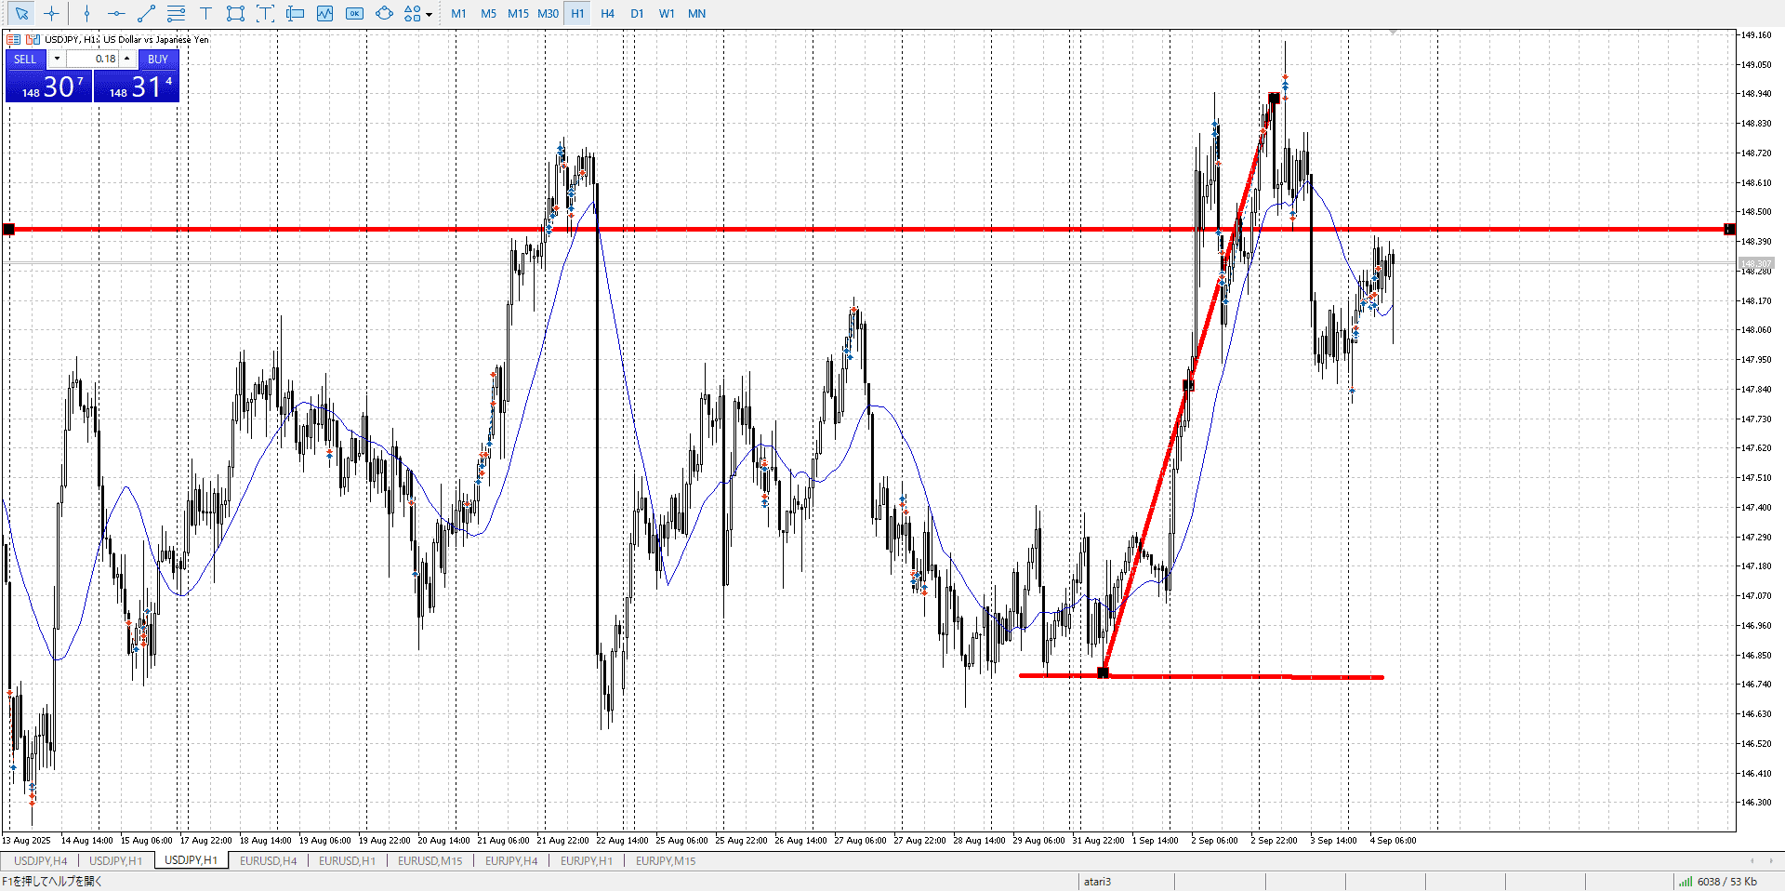Enable the D1 daily timeframe
The height and width of the screenshot is (891, 1785).
[637, 13]
